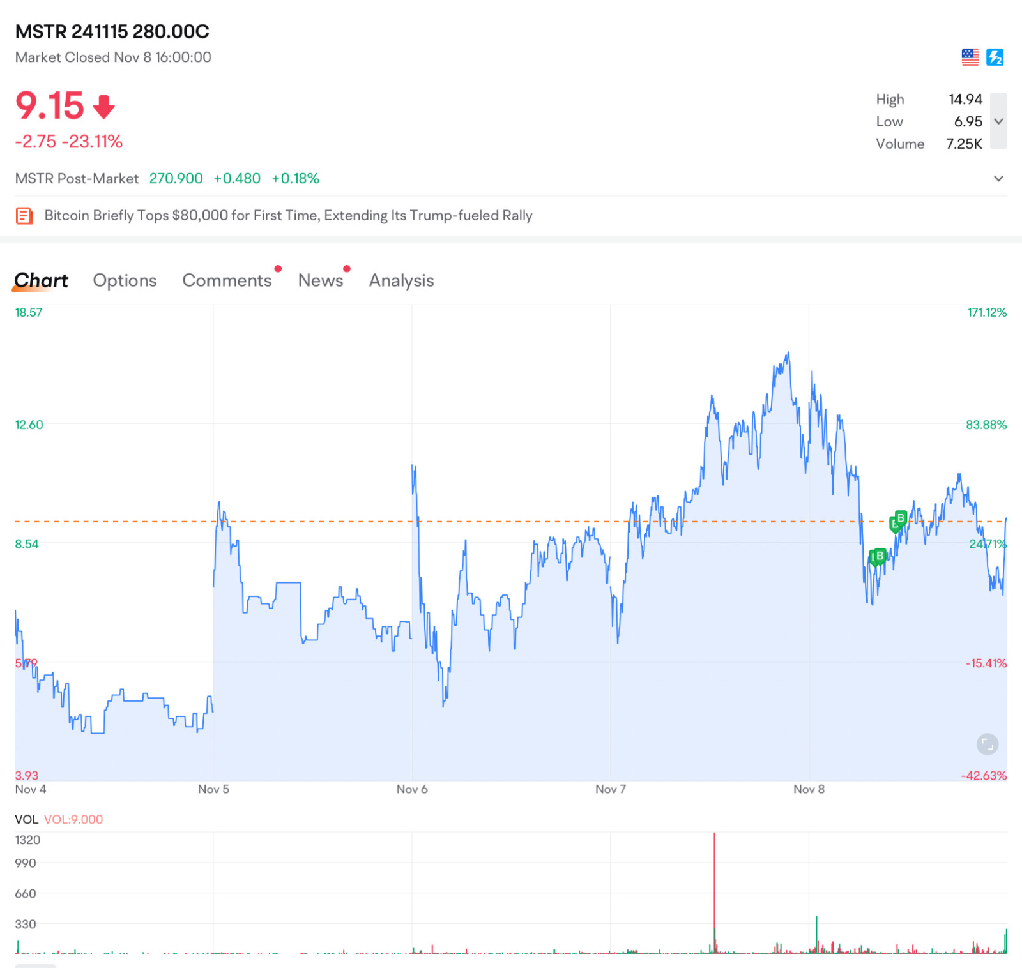Expand the High/Low/Volume details chevron
Image resolution: width=1022 pixels, height=968 pixels.
click(998, 121)
